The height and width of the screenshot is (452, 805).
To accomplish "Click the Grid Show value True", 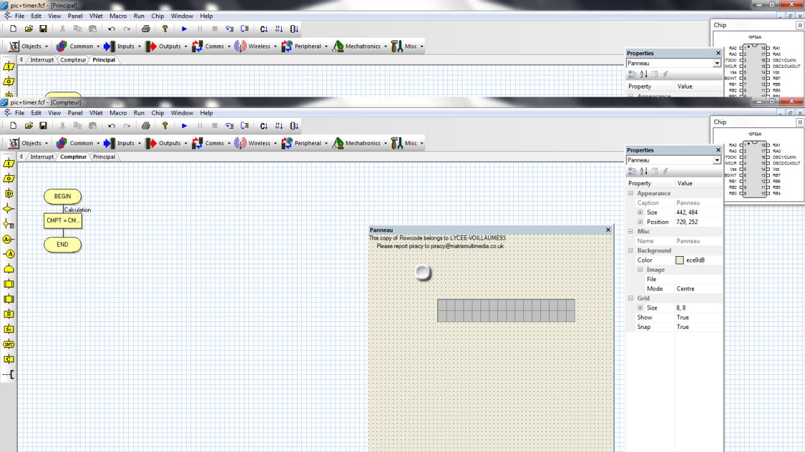I will pyautogui.click(x=682, y=318).
